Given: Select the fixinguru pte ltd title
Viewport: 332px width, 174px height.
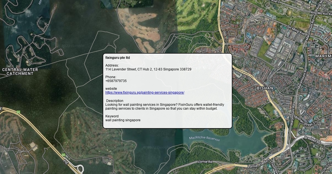Looking at the screenshot, I should click(118, 58).
